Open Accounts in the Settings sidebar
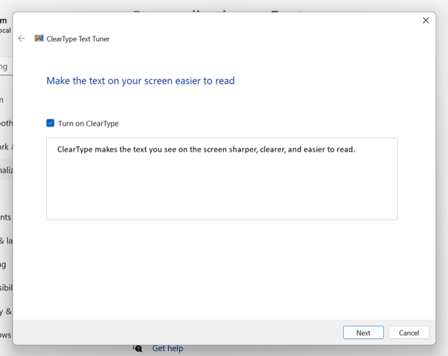 pyautogui.click(x=6, y=217)
